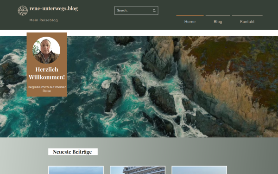Click the 'Herzlich Willkommen!' heading

47,73
